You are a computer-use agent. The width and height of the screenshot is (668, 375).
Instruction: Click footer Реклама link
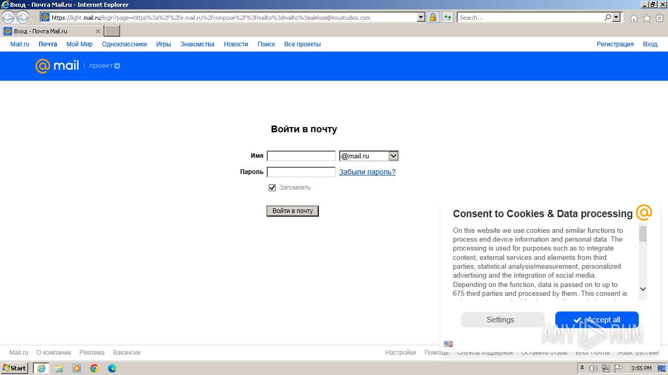click(x=92, y=353)
